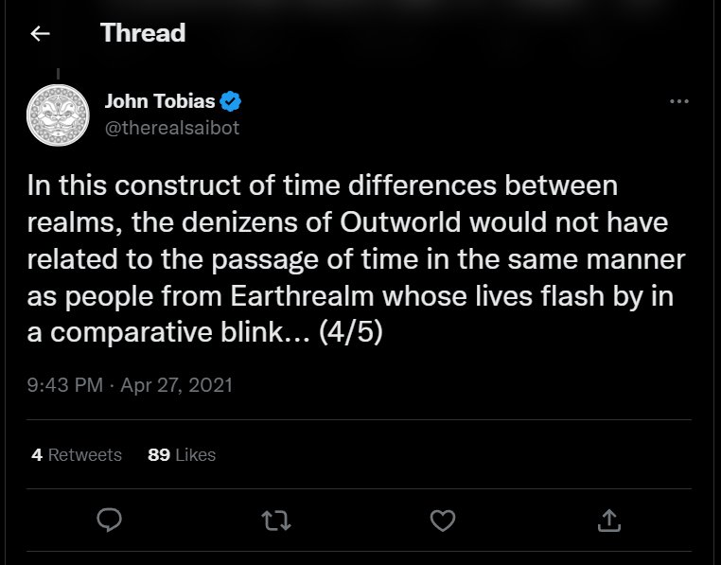Image resolution: width=721 pixels, height=565 pixels.
Task: Open the share tweet icon
Action: [608, 520]
